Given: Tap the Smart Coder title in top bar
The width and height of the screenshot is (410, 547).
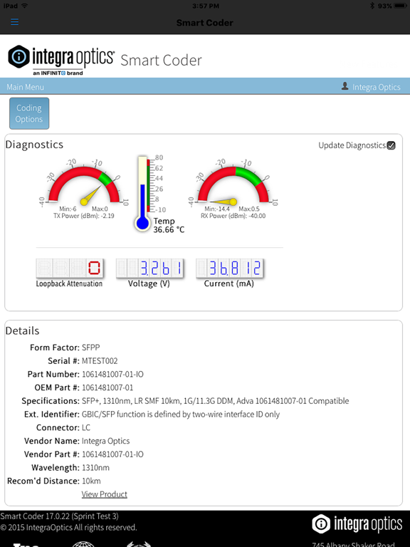Looking at the screenshot, I should tap(205, 23).
